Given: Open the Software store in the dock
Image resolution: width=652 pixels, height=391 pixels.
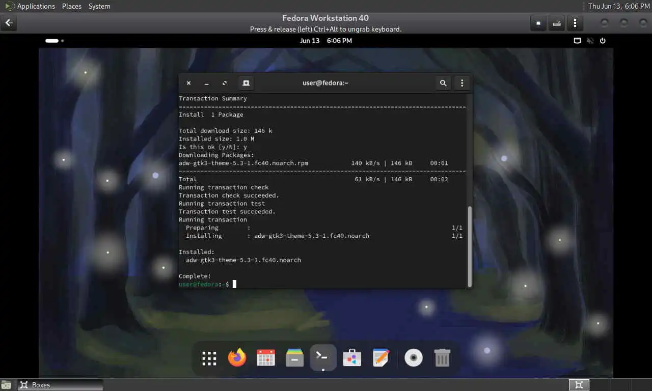Looking at the screenshot, I should (352, 358).
